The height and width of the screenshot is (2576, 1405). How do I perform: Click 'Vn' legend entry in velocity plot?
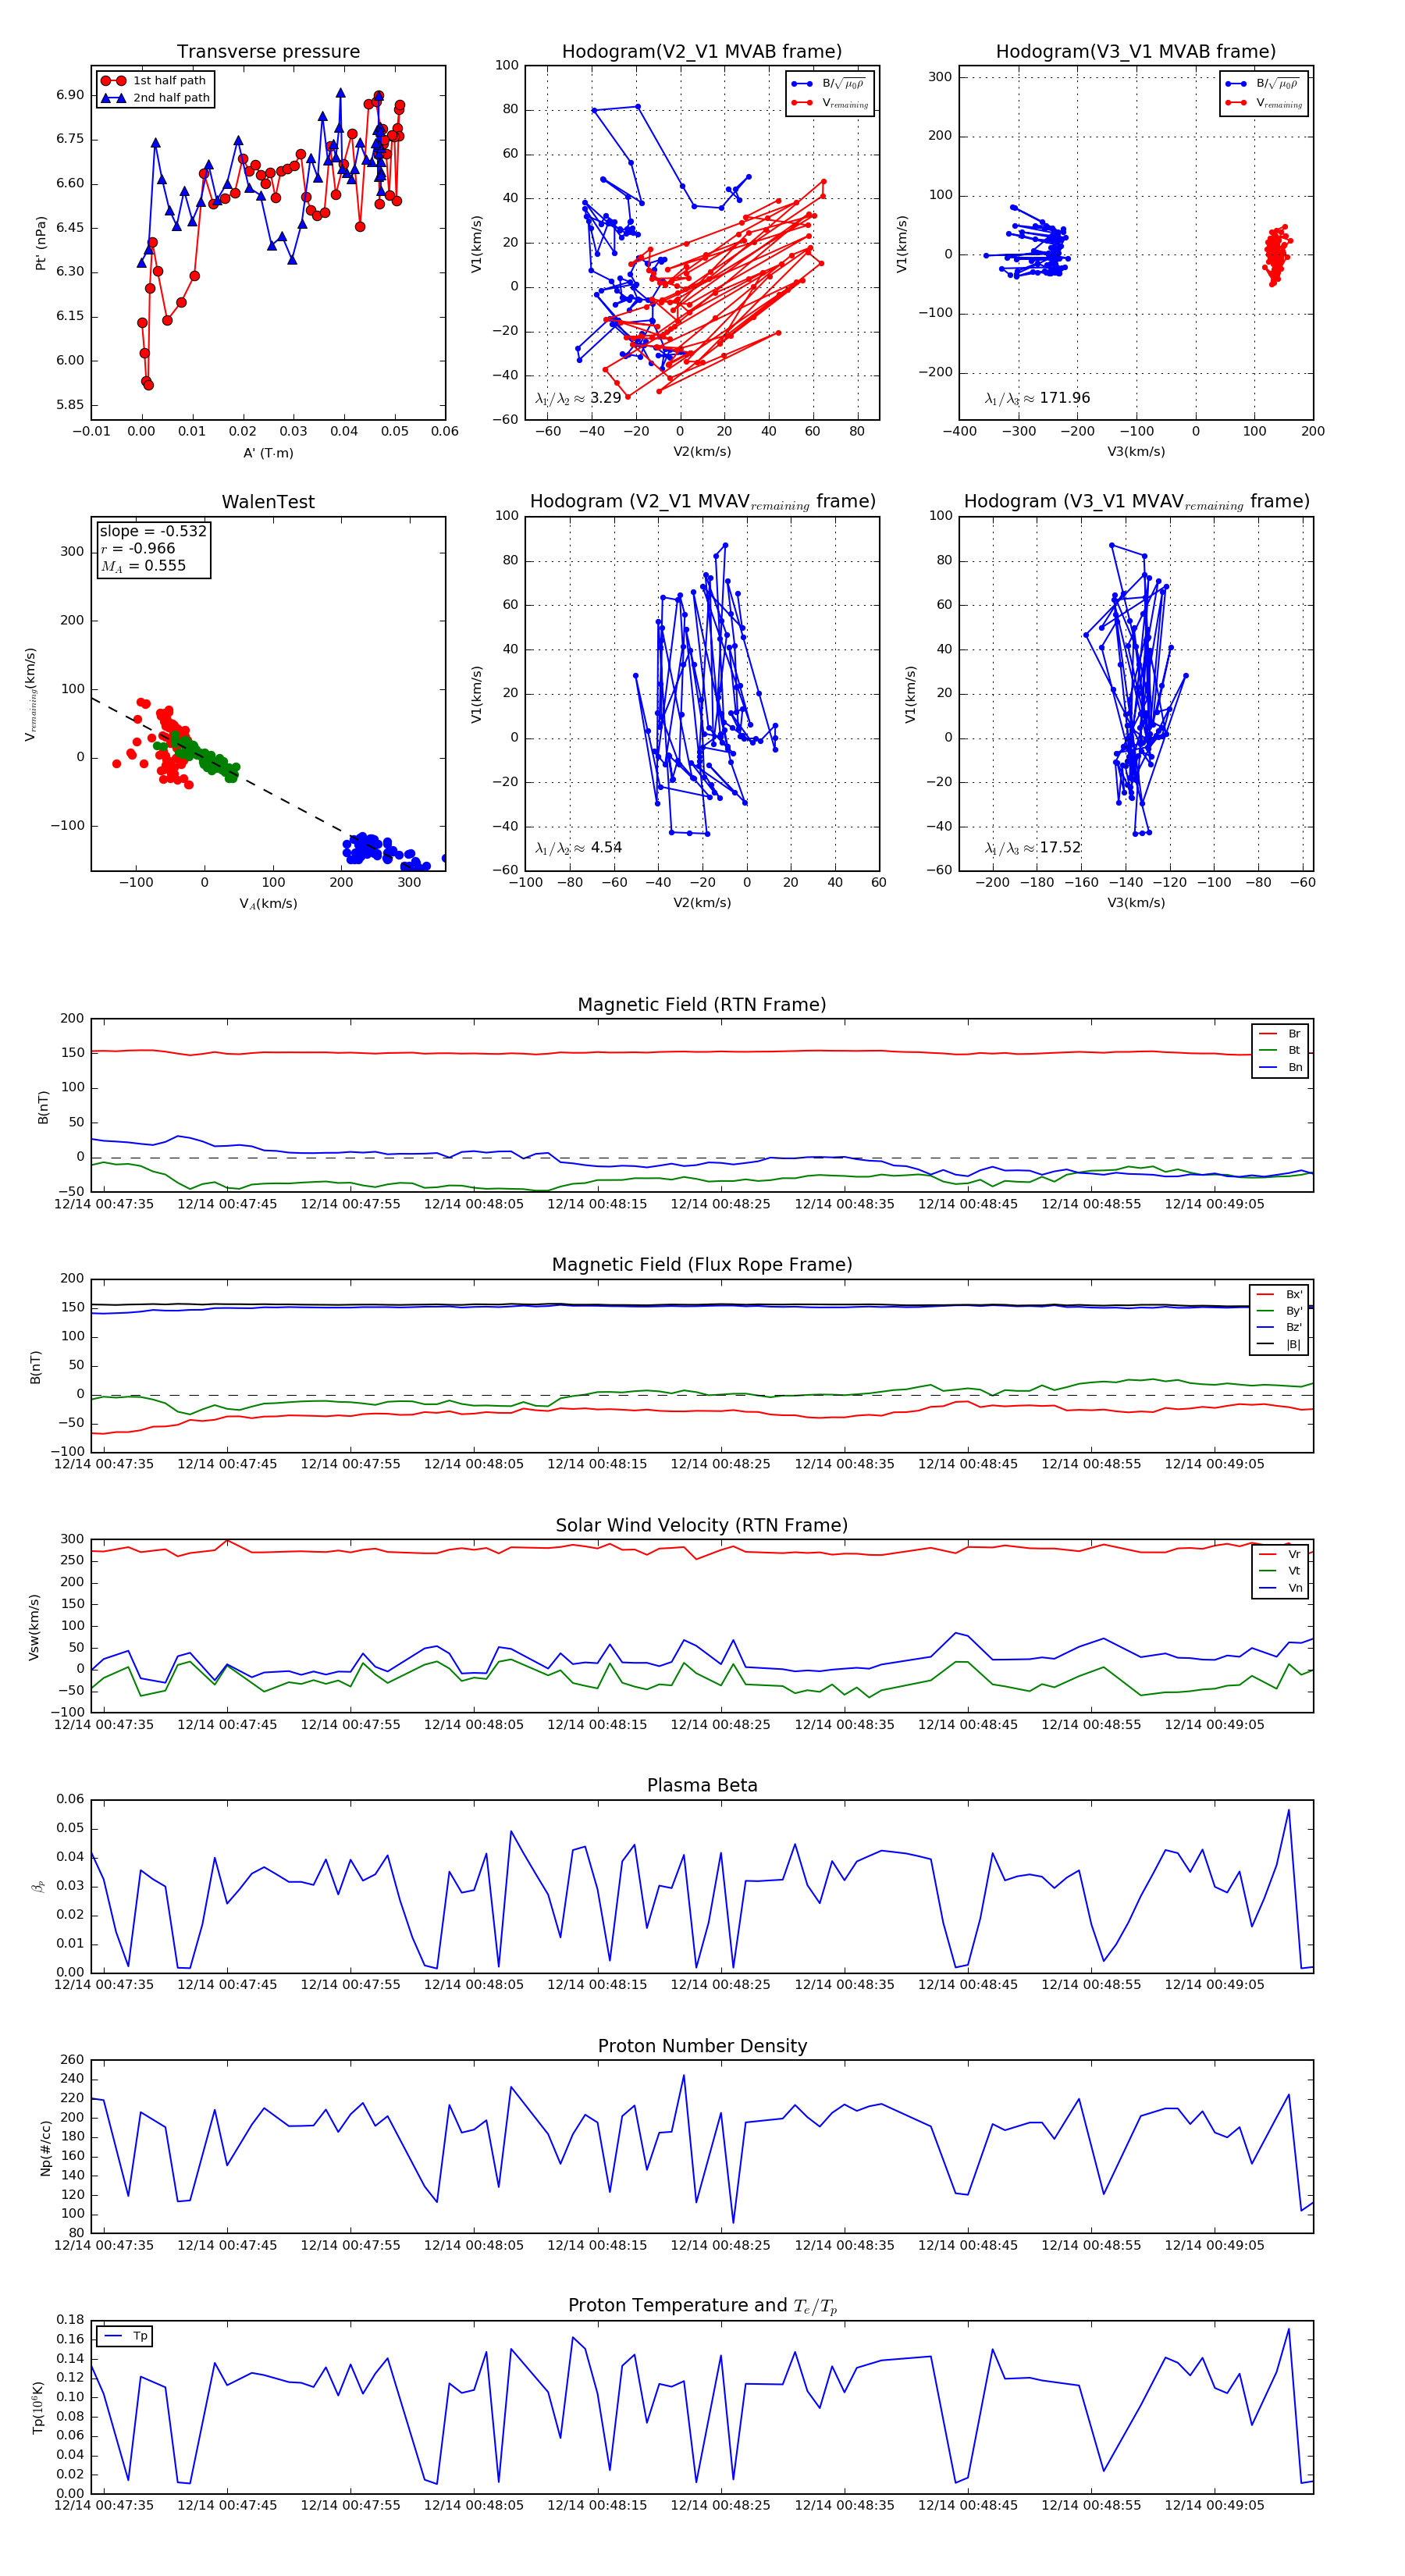(1281, 1588)
